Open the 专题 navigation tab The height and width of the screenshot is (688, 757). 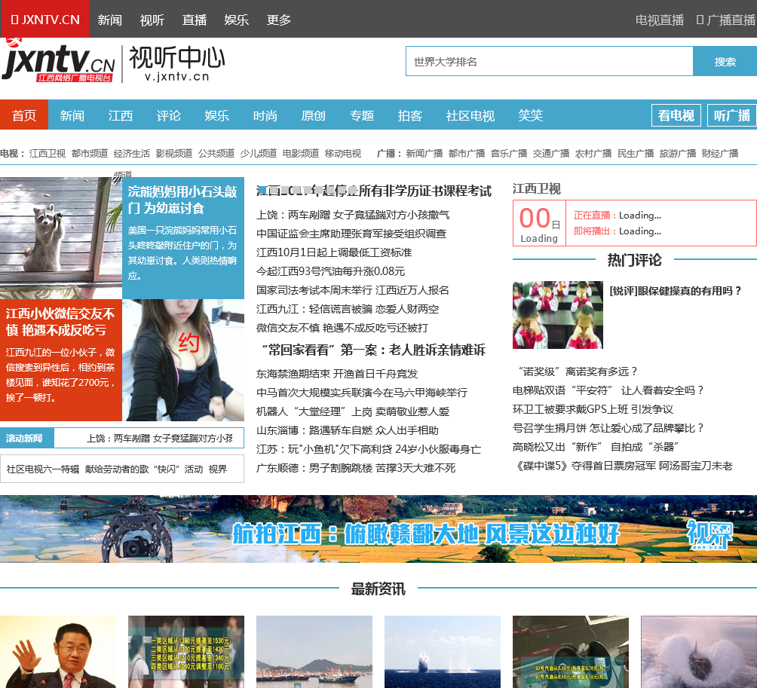362,115
